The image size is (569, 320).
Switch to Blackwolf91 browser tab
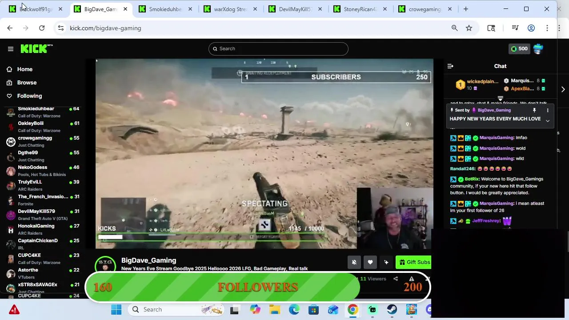click(36, 9)
